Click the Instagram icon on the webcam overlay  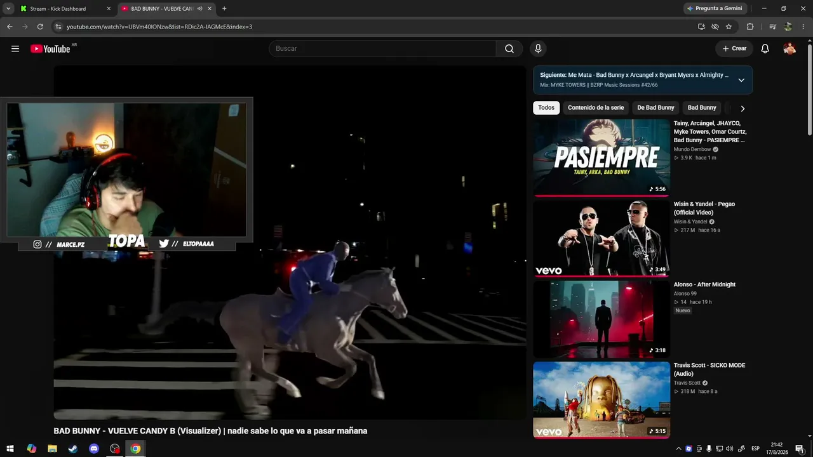pyautogui.click(x=37, y=244)
